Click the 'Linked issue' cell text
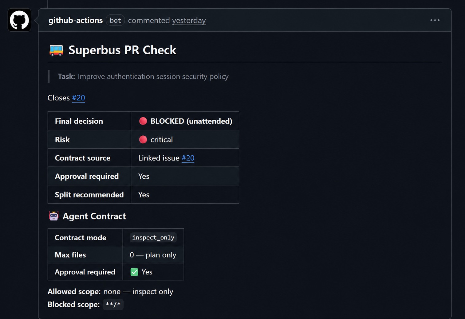Viewport: 465px width, 319px height. click(x=159, y=158)
